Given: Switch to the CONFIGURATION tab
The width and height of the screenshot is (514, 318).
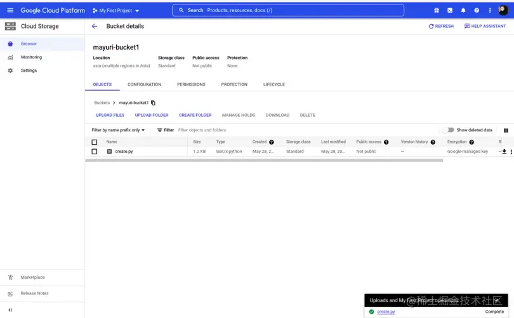Looking at the screenshot, I should point(144,84).
